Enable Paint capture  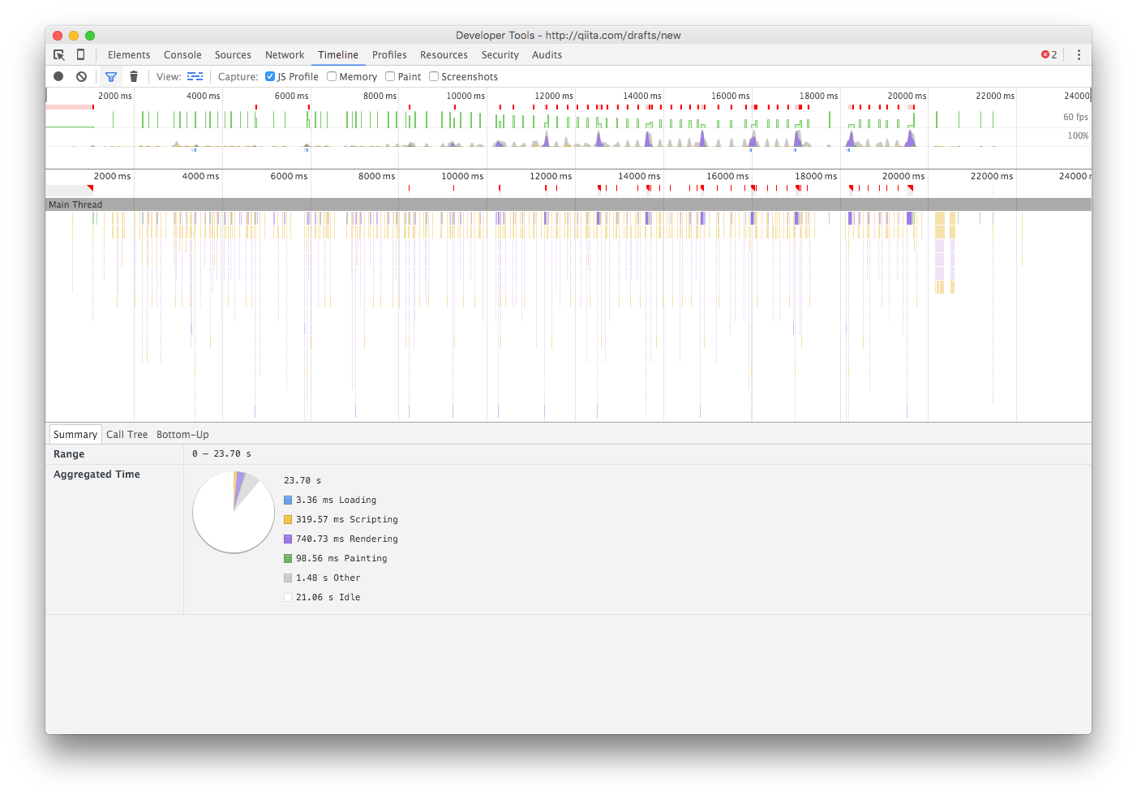coord(390,76)
